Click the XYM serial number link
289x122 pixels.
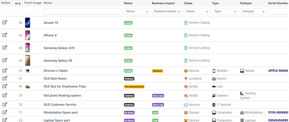(x=278, y=113)
